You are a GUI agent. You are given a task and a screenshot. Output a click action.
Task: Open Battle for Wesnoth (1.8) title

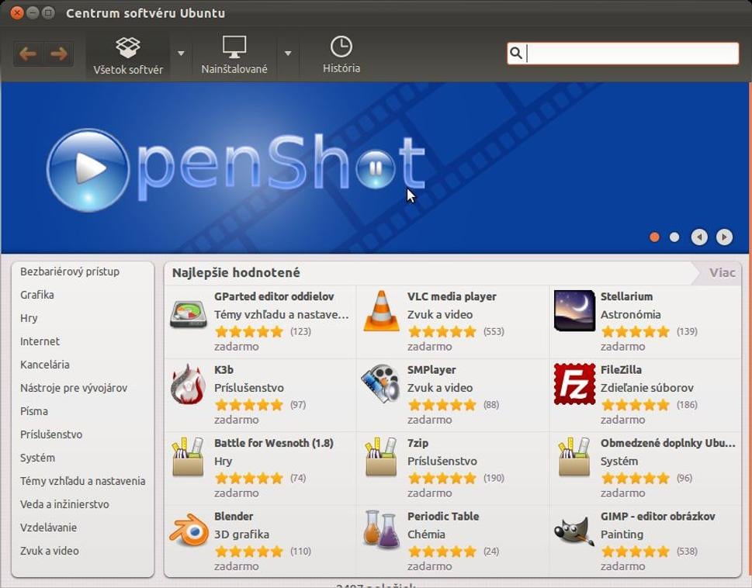(274, 443)
